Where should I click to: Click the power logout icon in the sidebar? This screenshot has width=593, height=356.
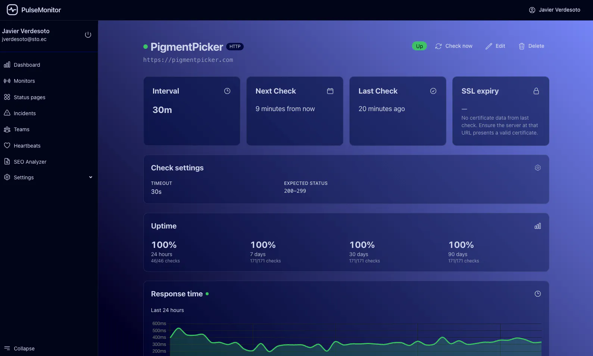(x=88, y=35)
